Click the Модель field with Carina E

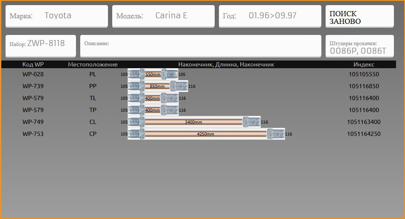(163, 16)
